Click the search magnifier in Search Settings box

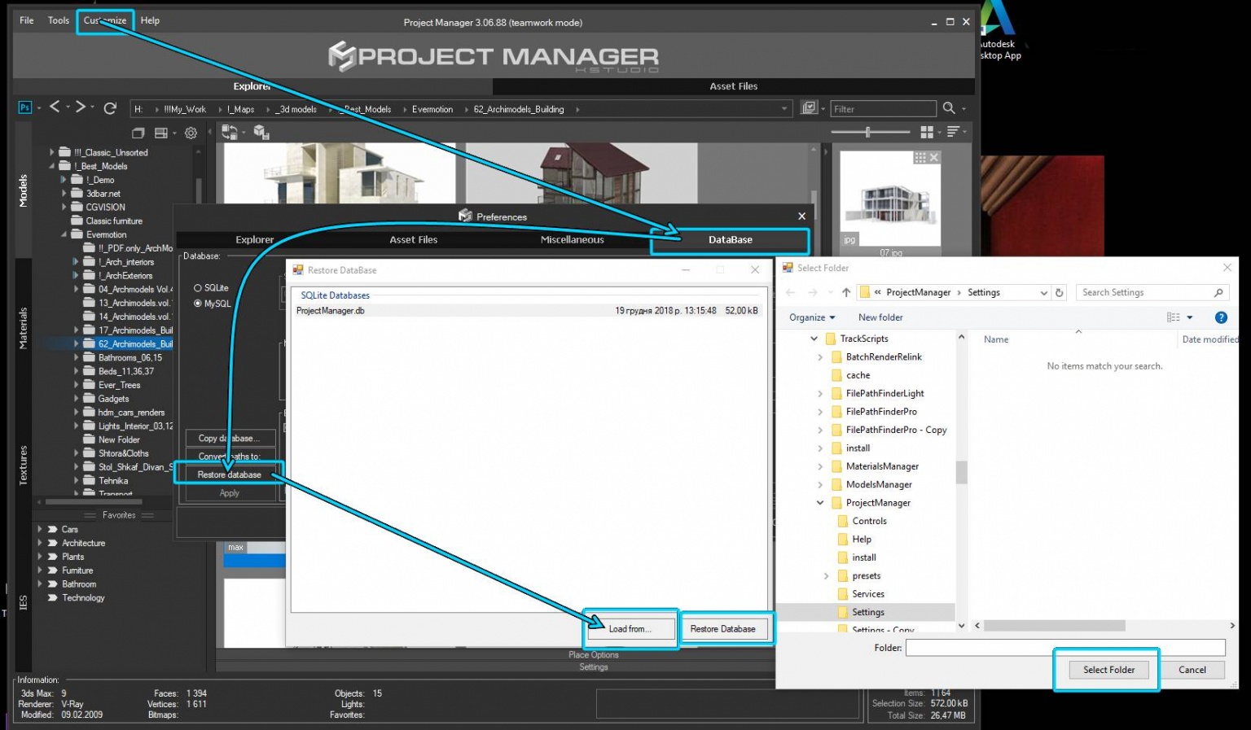pos(1218,292)
